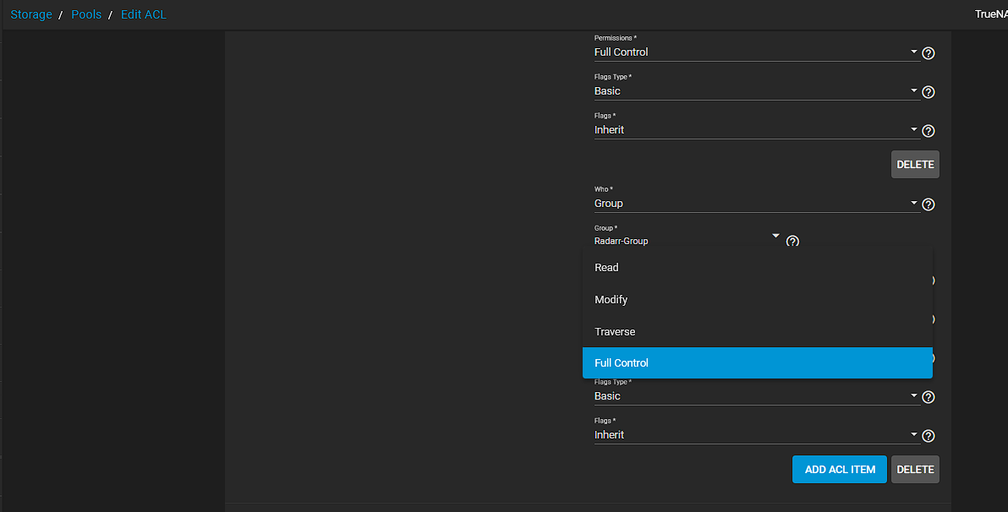Open help for first Flags Type field
This screenshot has width=1008, height=512.
929,92
